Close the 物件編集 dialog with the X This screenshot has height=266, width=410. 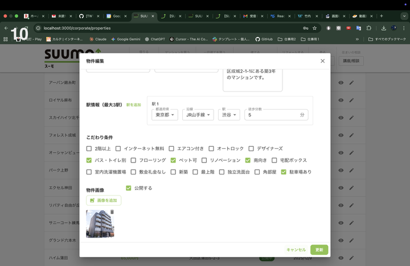pos(322,61)
